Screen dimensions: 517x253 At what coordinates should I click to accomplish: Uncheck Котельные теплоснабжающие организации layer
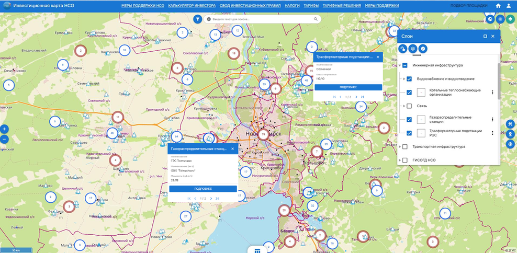pyautogui.click(x=409, y=93)
